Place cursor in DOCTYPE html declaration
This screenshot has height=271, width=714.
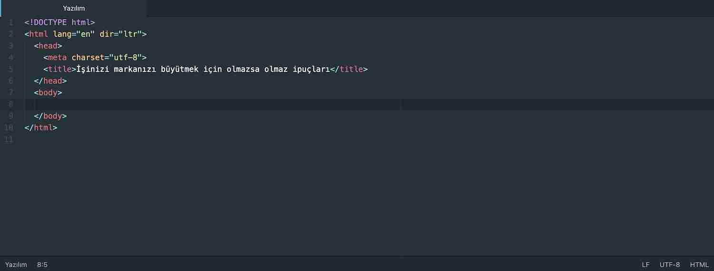coord(60,22)
